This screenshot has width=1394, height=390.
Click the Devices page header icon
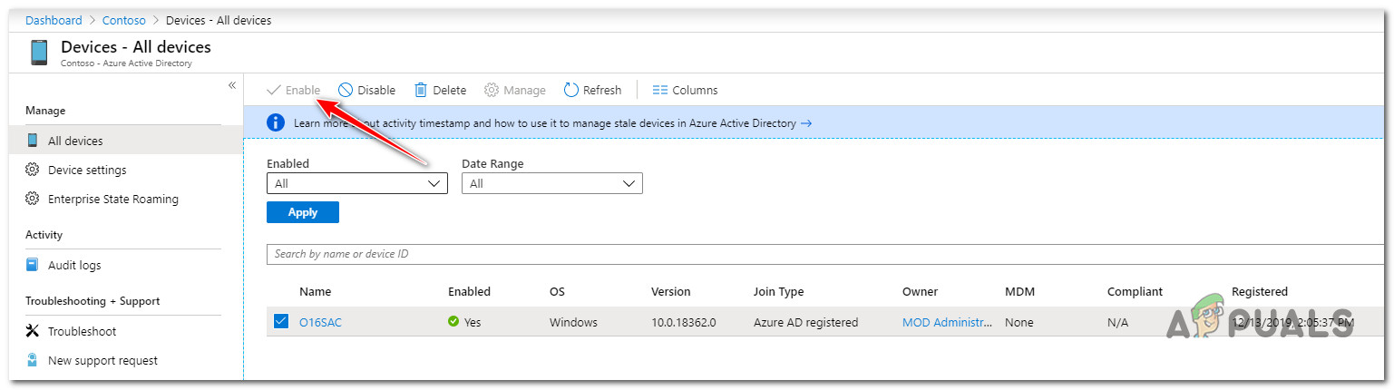(39, 52)
